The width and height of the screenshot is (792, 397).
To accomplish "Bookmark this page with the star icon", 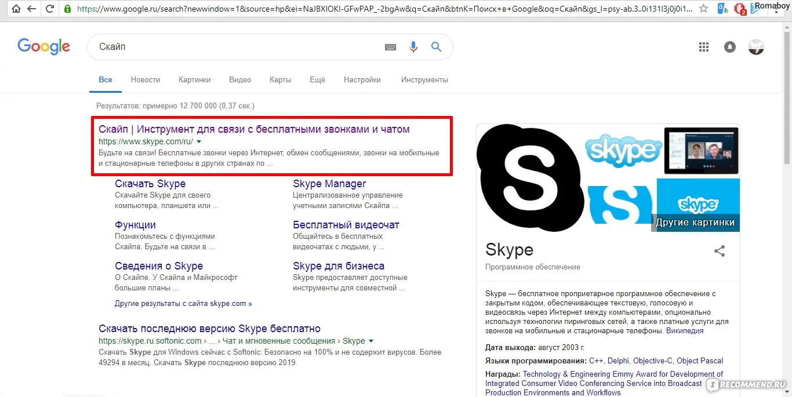I will [703, 9].
